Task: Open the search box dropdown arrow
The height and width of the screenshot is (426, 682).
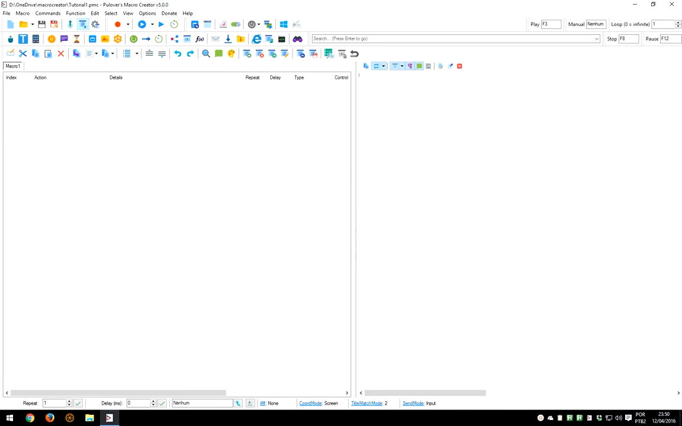Action: coord(596,38)
